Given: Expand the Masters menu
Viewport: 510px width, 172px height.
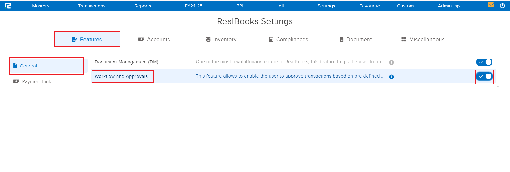Looking at the screenshot, I should click(41, 6).
